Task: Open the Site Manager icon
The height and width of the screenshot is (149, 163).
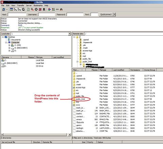Action: tap(4, 10)
